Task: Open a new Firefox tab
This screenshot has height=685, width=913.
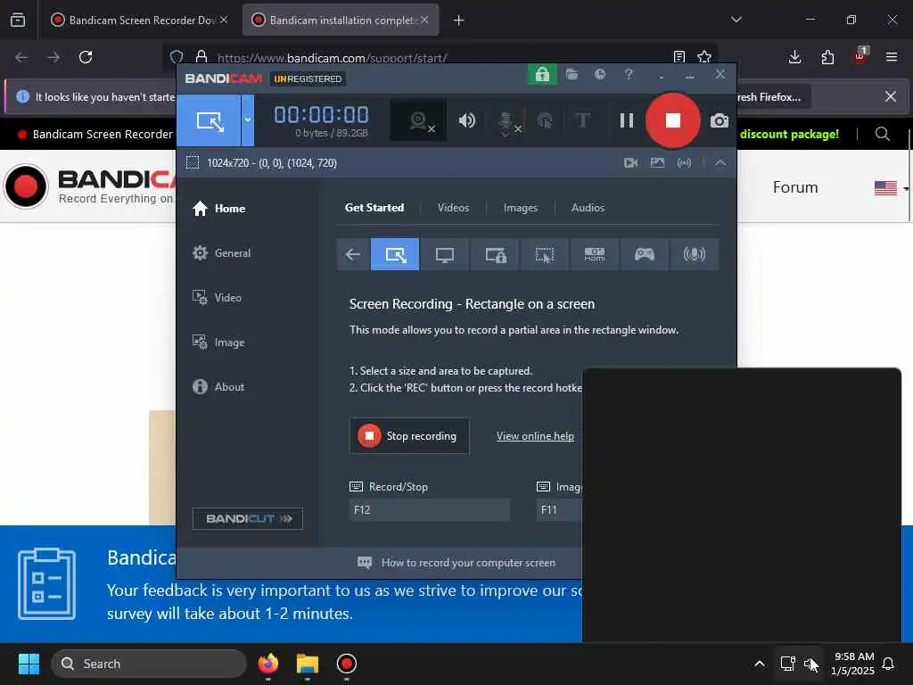Action: (x=459, y=21)
